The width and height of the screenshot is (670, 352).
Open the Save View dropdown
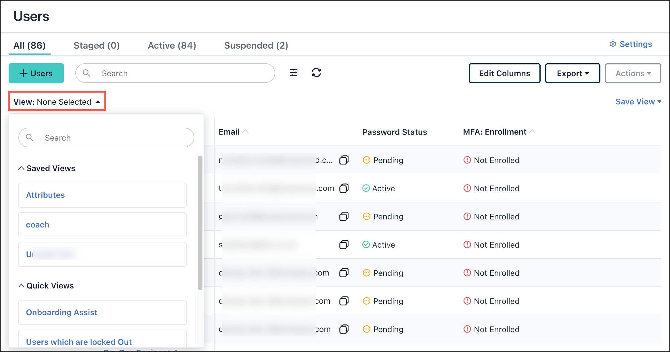tap(638, 102)
